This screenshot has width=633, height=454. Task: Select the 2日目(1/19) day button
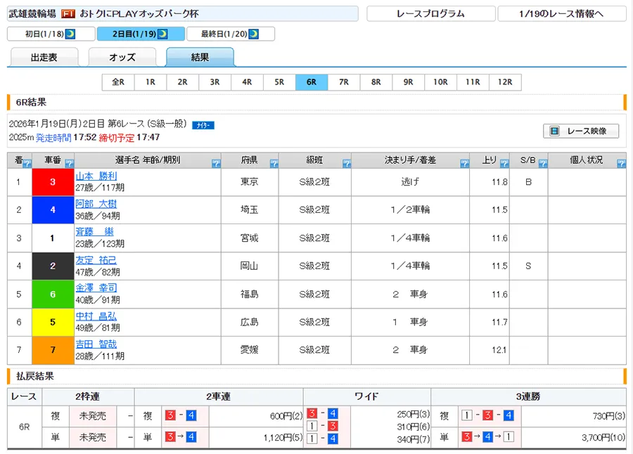coord(141,34)
